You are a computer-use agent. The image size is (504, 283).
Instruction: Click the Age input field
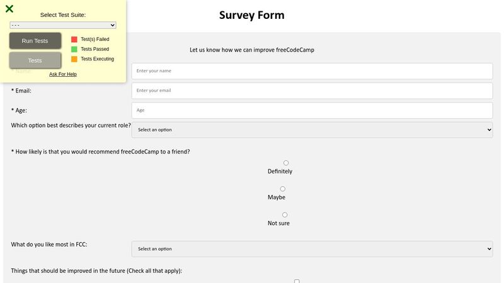coord(312,110)
